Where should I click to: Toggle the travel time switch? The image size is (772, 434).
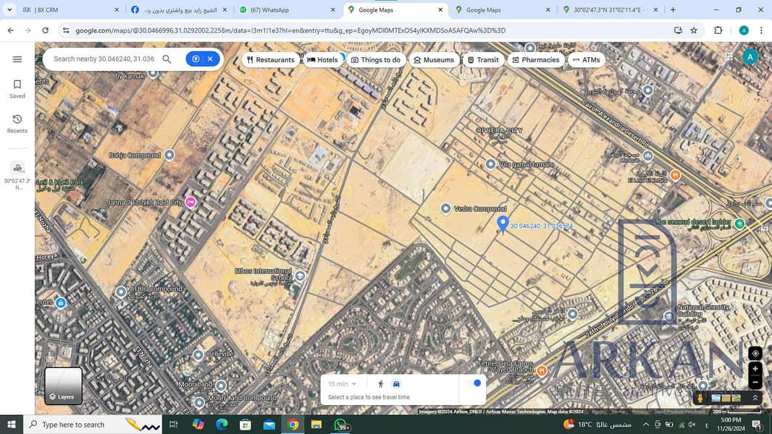click(474, 383)
